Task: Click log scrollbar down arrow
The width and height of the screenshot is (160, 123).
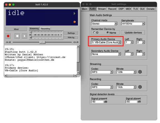Action: [x=78, y=73]
